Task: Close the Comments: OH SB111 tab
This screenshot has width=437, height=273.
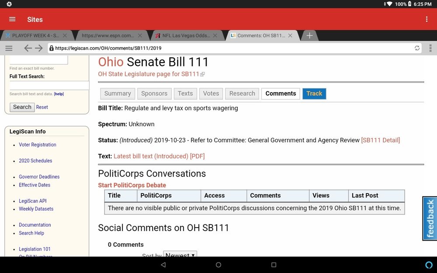Action: (x=290, y=36)
